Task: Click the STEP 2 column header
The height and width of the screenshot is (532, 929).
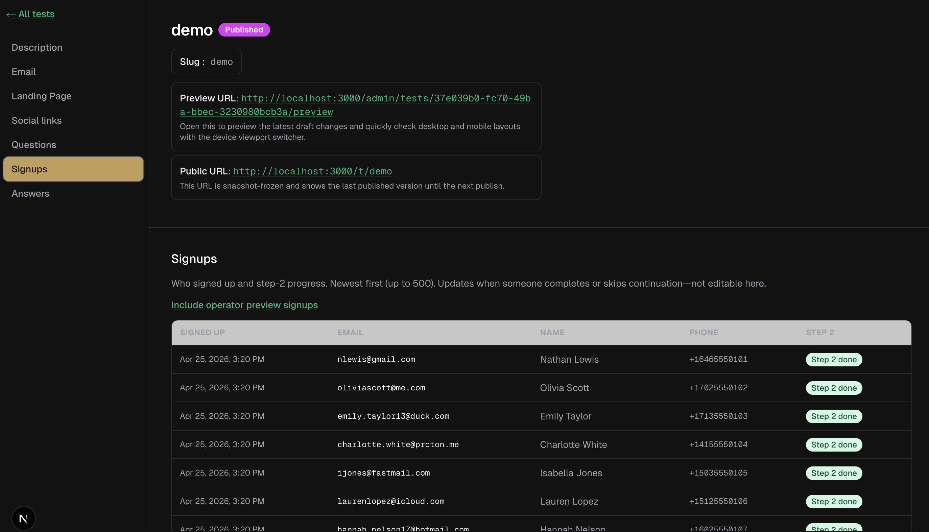Action: [x=820, y=333]
